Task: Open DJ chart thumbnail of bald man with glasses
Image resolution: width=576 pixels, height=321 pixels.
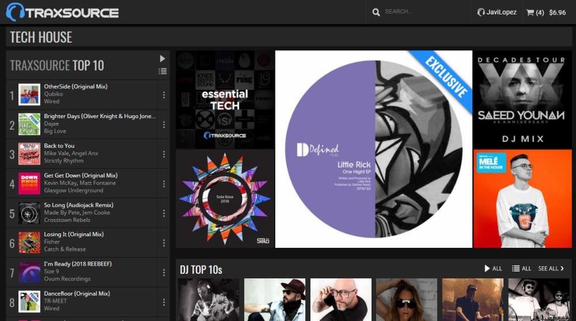Action: click(x=341, y=300)
